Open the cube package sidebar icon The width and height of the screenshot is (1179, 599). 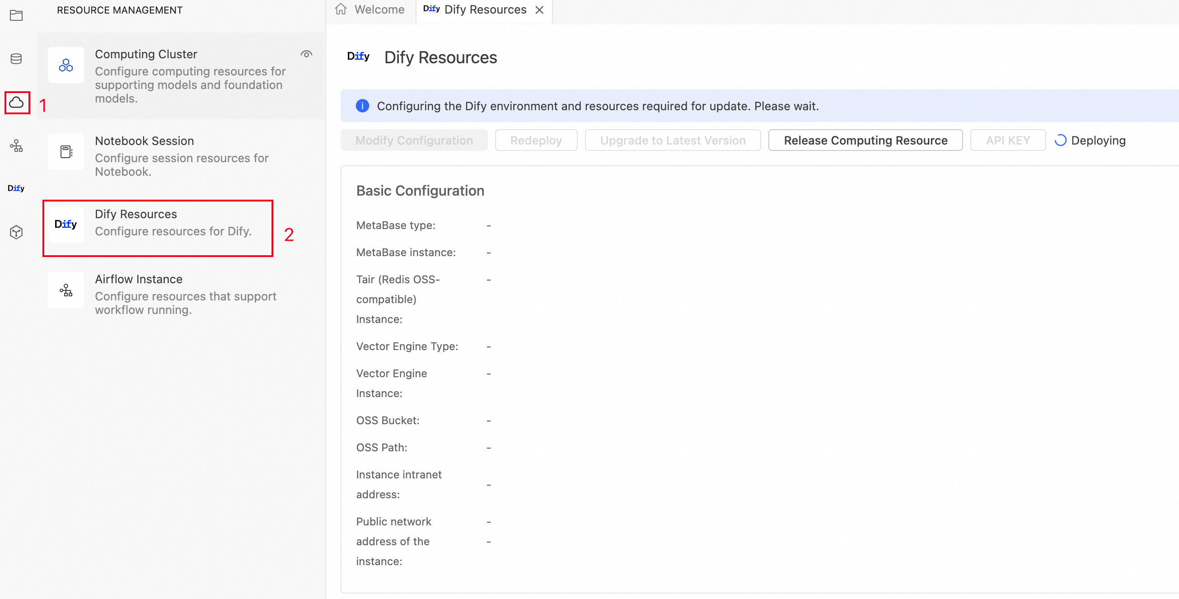click(16, 232)
